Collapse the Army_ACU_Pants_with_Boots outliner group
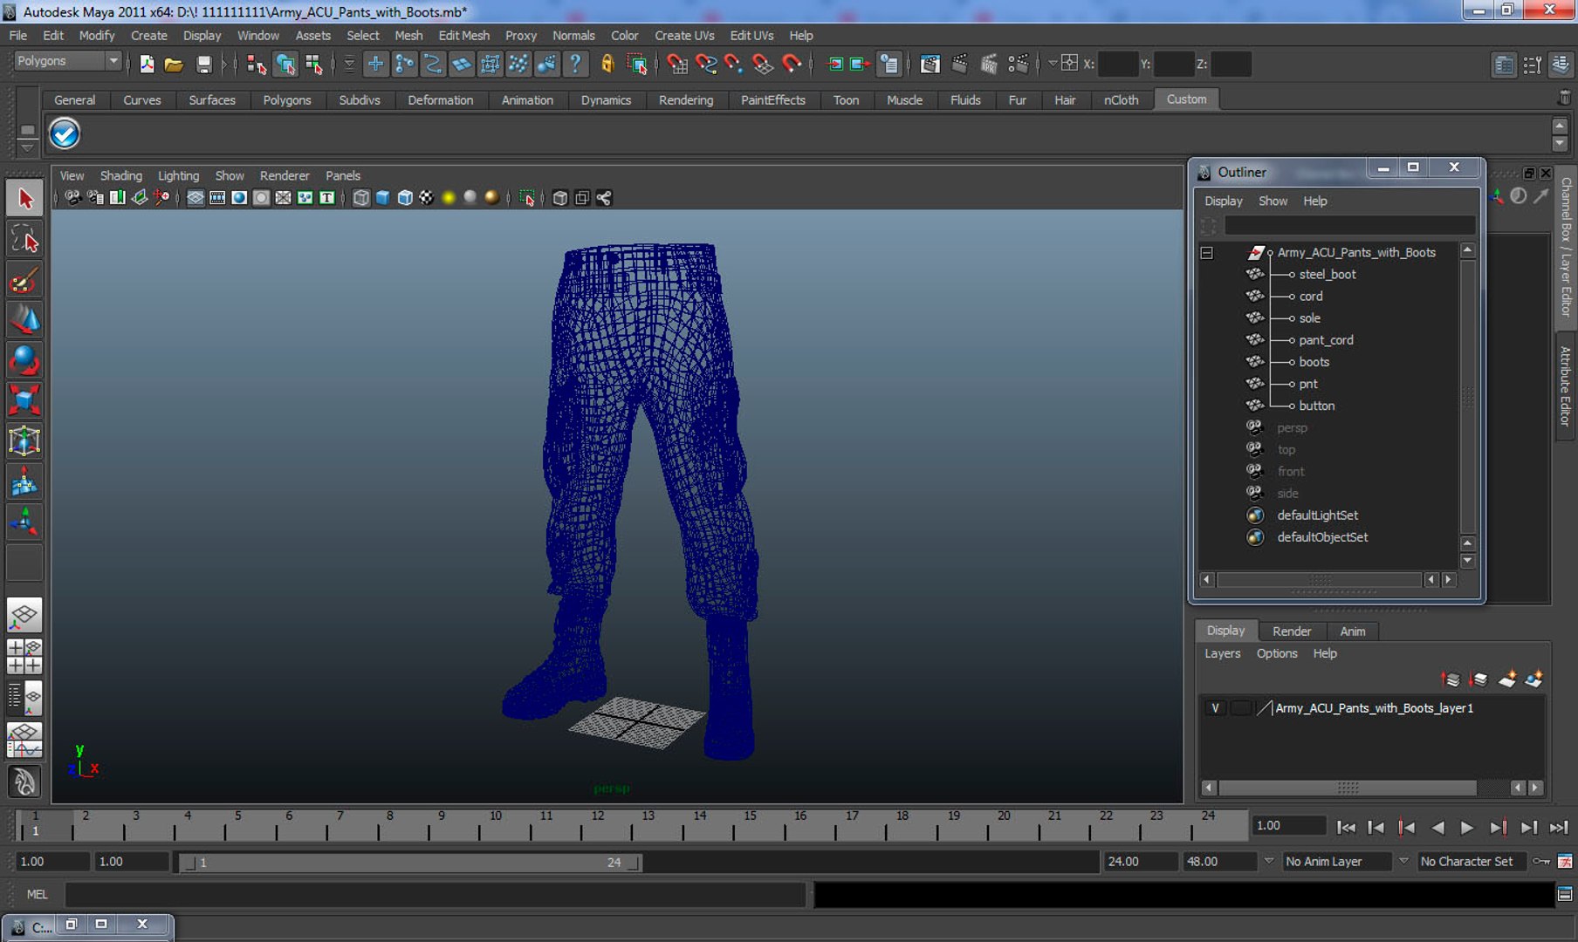Viewport: 1578px width, 942px height. pyautogui.click(x=1206, y=253)
